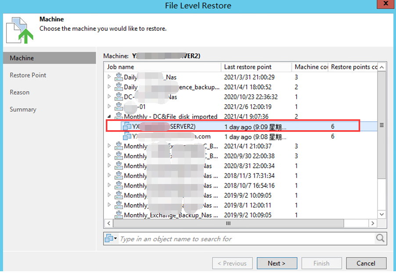Expand the job dated 2021/4/1 18:00:52
Image resolution: width=396 pixels, height=273 pixels.
click(x=109, y=87)
